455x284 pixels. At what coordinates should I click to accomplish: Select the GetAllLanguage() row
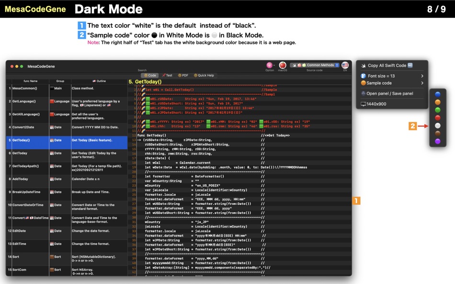point(67,117)
